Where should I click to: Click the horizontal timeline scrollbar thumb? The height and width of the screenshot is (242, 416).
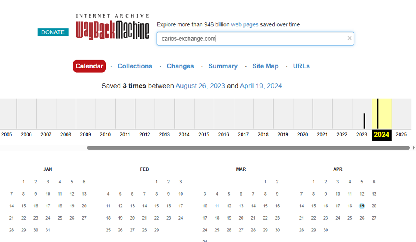pyautogui.click(x=248, y=148)
